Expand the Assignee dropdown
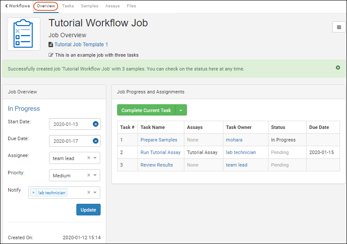The height and width of the screenshot is (244, 347). coord(95,158)
